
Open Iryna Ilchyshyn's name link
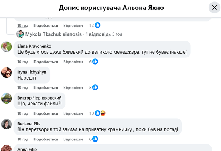click(x=32, y=72)
